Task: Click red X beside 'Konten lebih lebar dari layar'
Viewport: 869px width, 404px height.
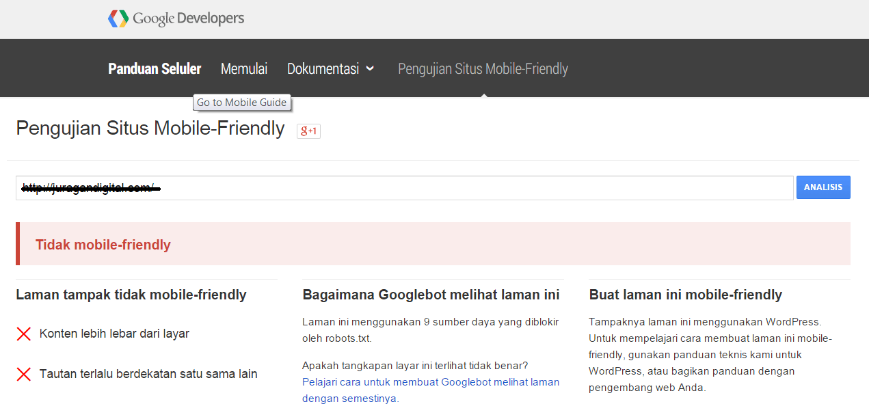Action: [24, 334]
